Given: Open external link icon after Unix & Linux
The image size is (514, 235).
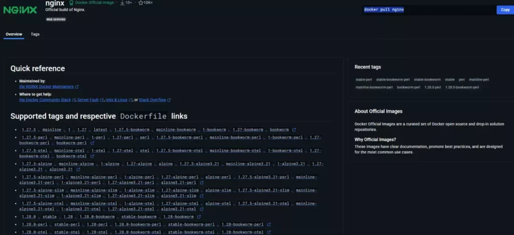Looking at the screenshot, I should tap(131, 100).
